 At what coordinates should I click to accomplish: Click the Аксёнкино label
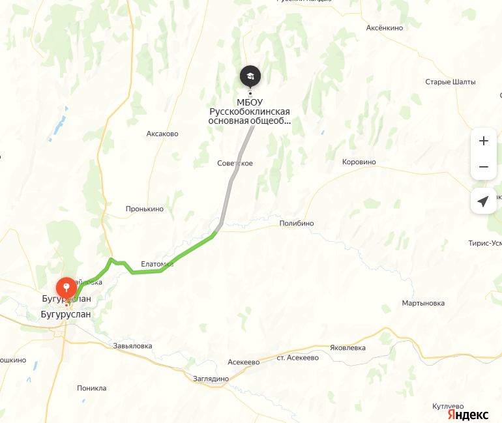click(385, 28)
